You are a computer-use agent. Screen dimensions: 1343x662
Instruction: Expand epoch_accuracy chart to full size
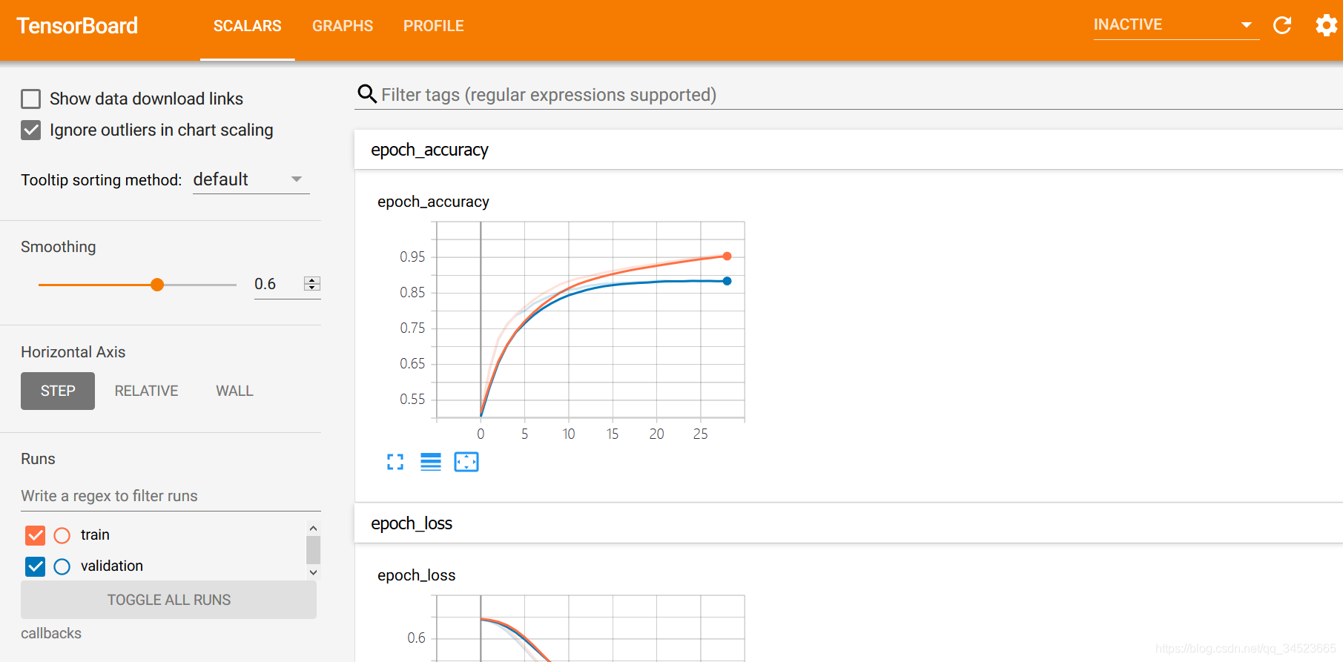pyautogui.click(x=395, y=462)
